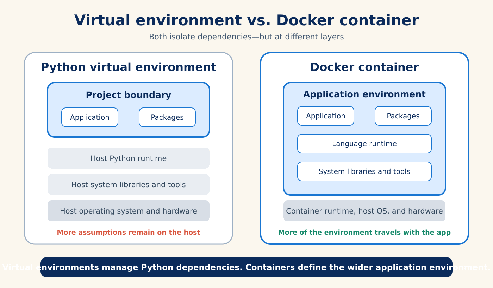Viewport: 493px width, 288px height.
Task: Click 'More of the environment travels with the app'
Action: (x=364, y=233)
